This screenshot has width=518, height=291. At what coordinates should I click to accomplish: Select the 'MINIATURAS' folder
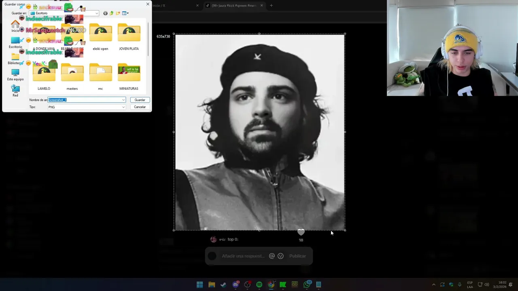point(129,77)
